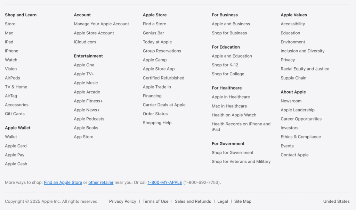Open the Apple One link

pos(84,65)
